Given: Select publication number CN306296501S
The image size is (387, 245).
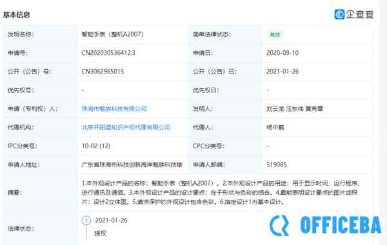Looking at the screenshot, I should (103, 72).
